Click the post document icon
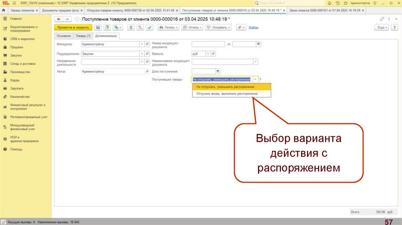402x225 pixels. (107, 27)
